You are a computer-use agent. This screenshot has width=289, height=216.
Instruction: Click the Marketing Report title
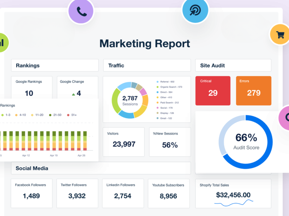(145, 43)
